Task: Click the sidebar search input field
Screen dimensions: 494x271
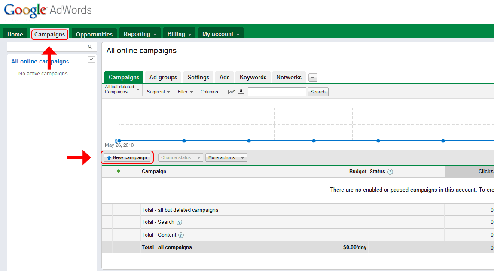Action: pos(48,47)
